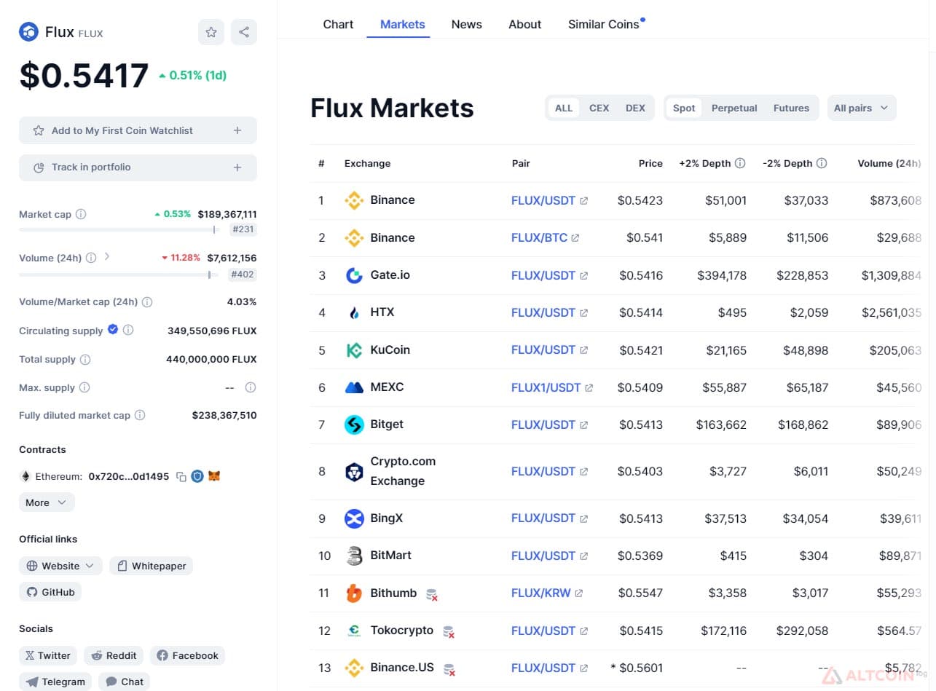The height and width of the screenshot is (691, 936).
Task: Click the KuCoin exchange logo
Action: pyautogui.click(x=354, y=350)
